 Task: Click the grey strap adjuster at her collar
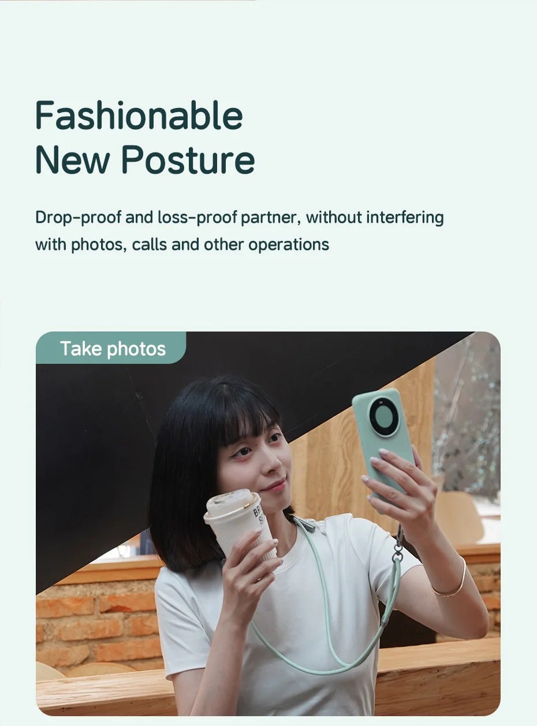(306, 524)
